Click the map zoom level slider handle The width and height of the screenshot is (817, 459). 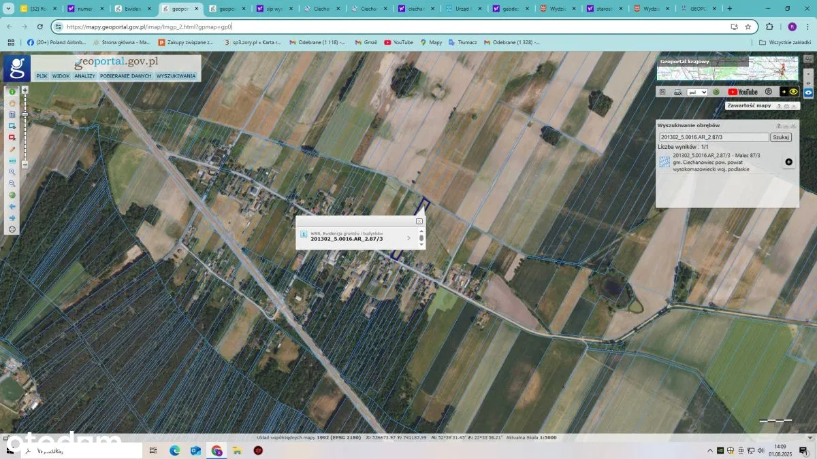pos(25,114)
